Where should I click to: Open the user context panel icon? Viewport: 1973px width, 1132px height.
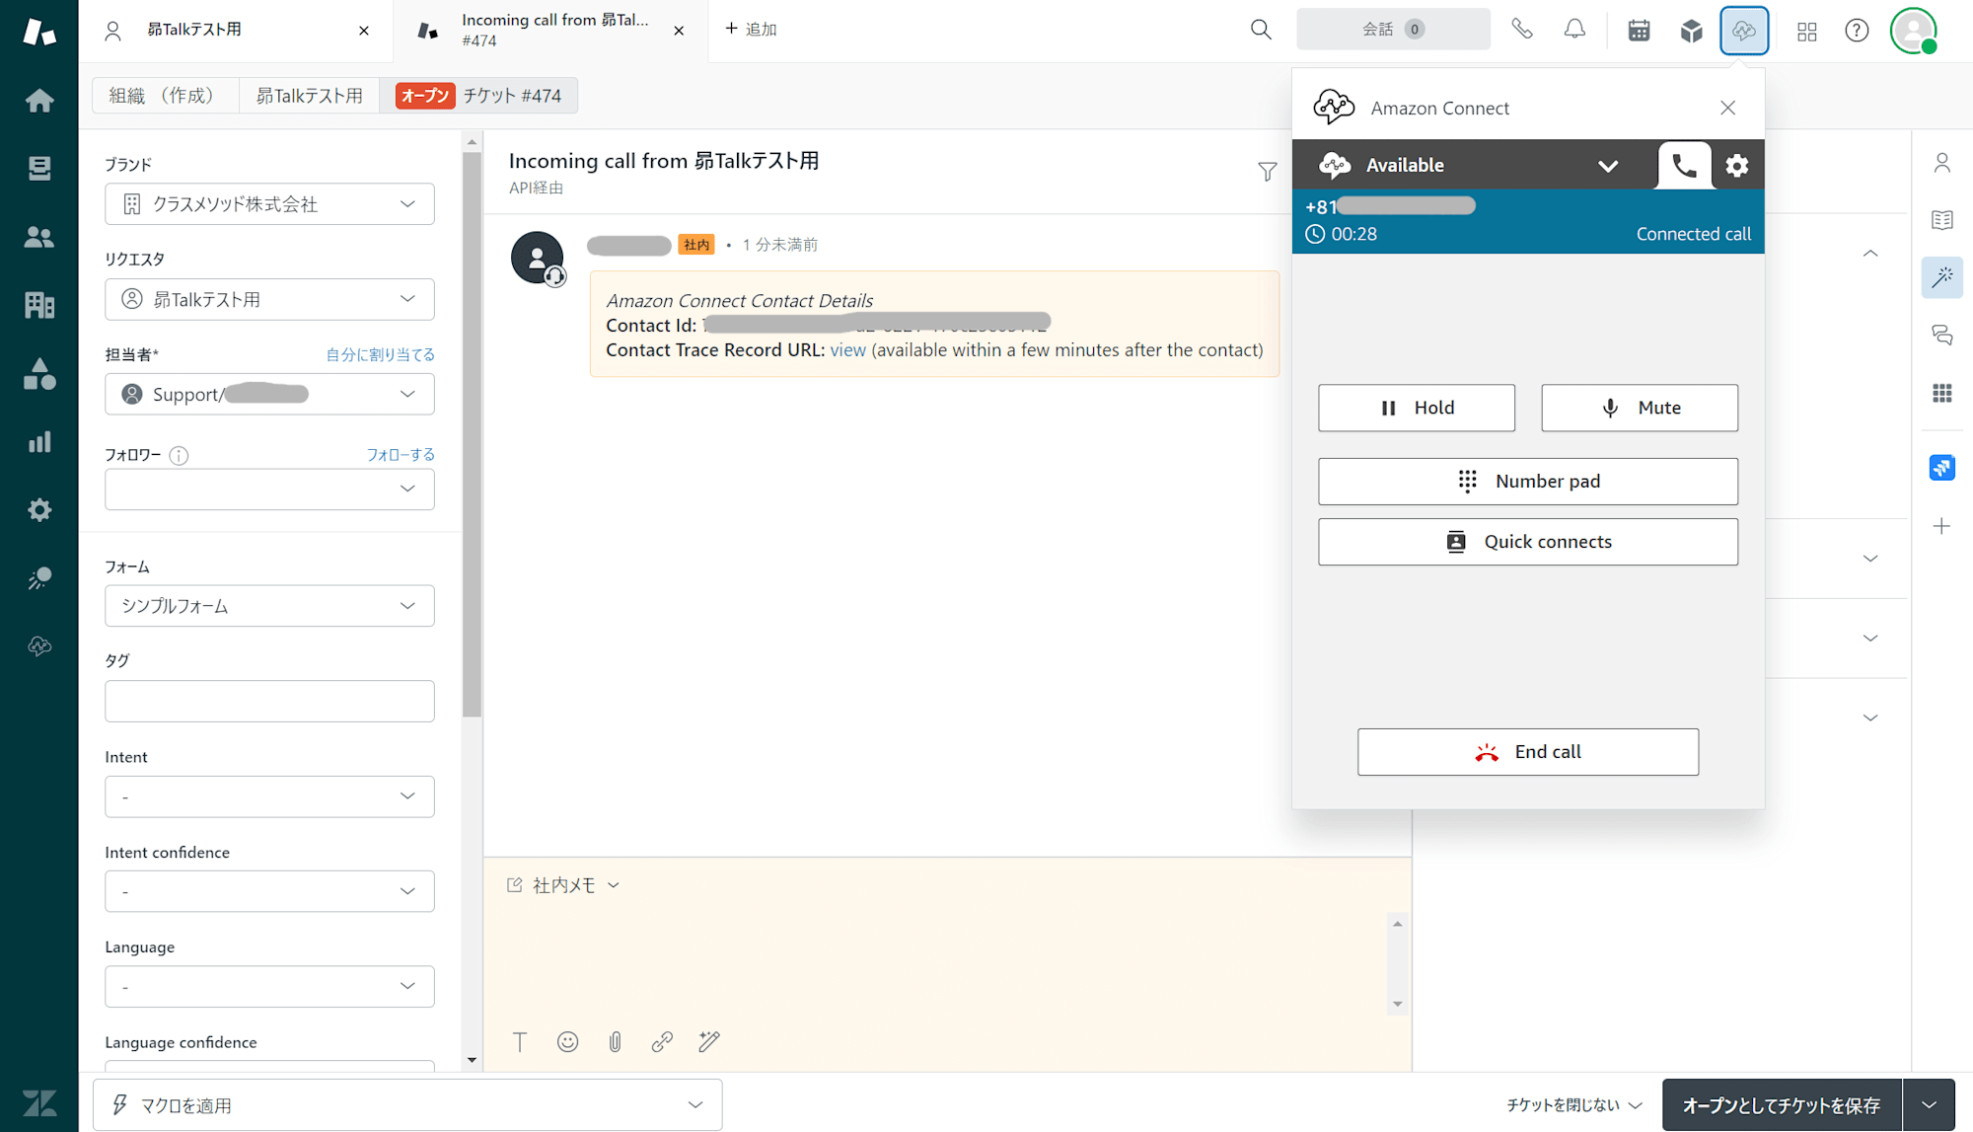pos(1942,163)
